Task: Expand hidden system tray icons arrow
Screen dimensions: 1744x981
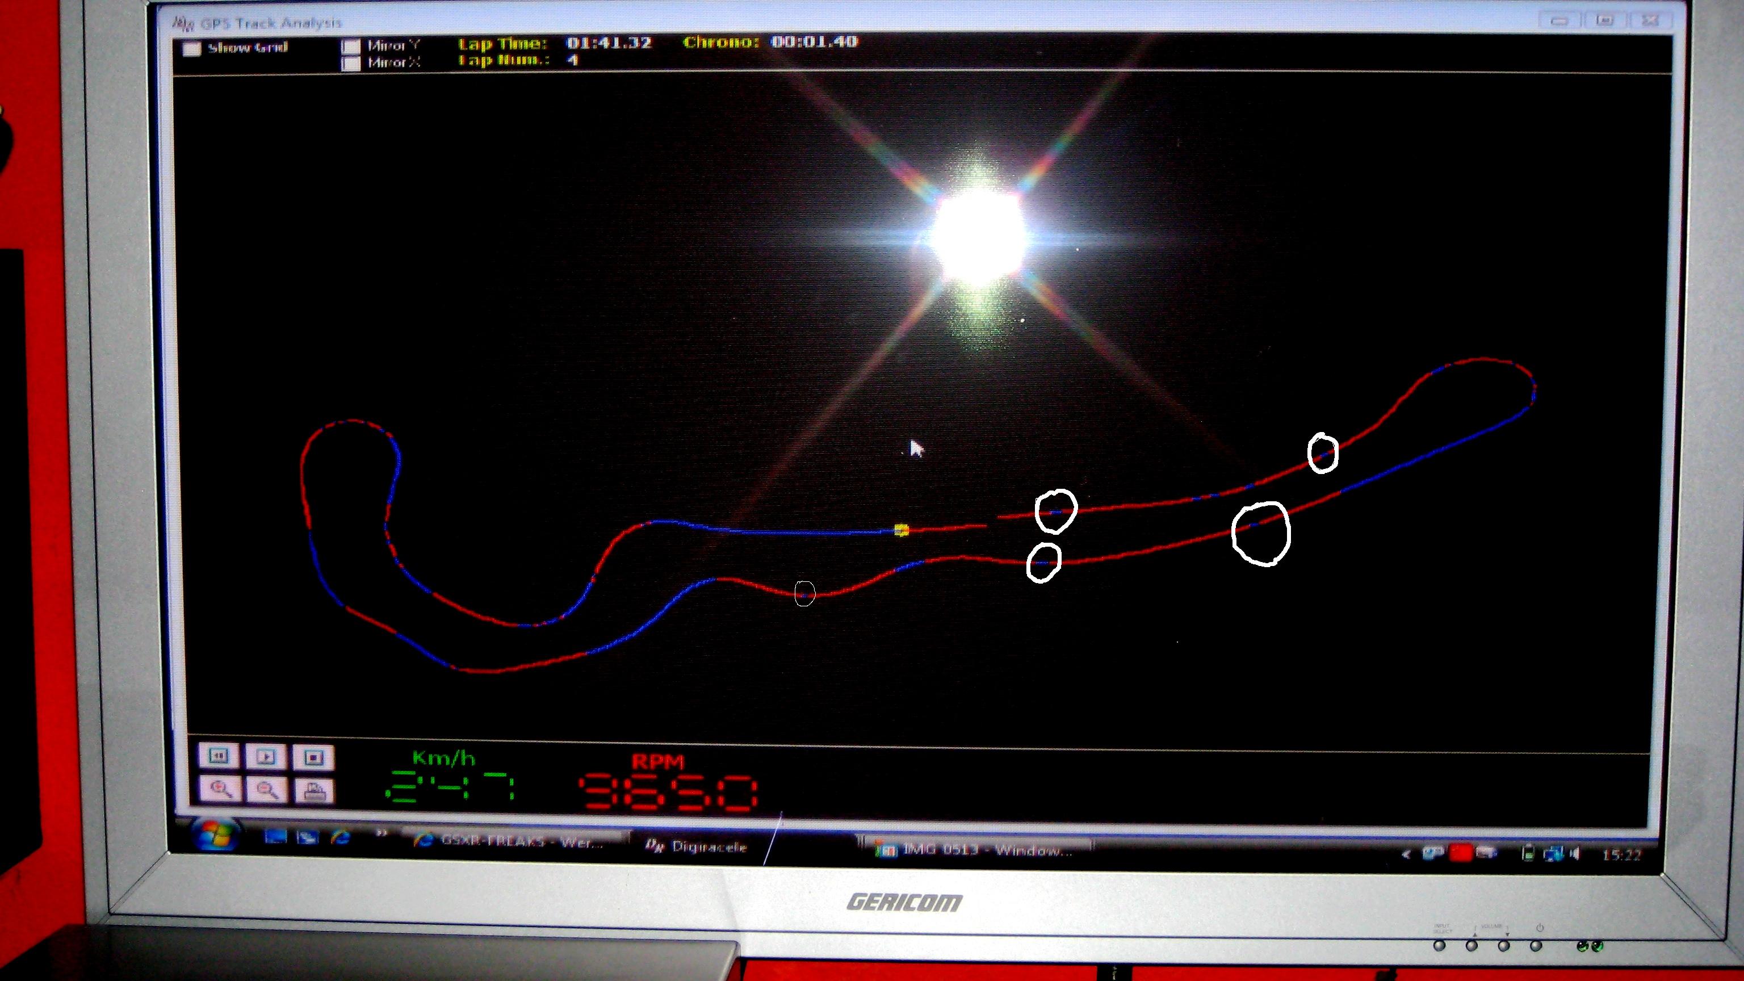Action: pyautogui.click(x=1407, y=854)
